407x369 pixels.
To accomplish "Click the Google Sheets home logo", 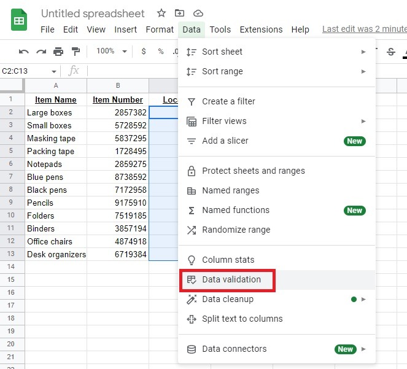I will (x=19, y=20).
